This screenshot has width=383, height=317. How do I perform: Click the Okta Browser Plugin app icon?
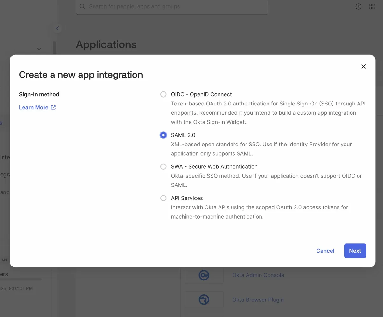pyautogui.click(x=204, y=300)
